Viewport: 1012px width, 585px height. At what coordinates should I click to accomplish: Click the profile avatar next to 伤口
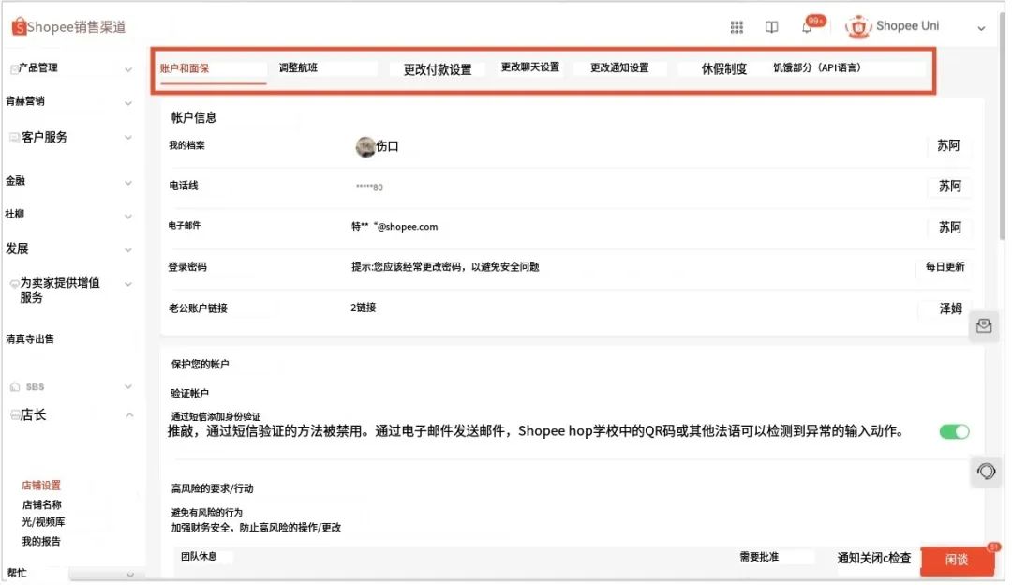(365, 146)
